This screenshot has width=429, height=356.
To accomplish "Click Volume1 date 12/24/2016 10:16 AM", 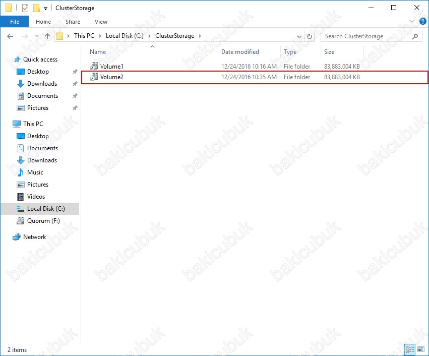I will point(249,67).
